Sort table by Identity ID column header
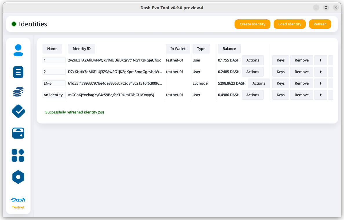The width and height of the screenshot is (344, 220). coord(81,49)
